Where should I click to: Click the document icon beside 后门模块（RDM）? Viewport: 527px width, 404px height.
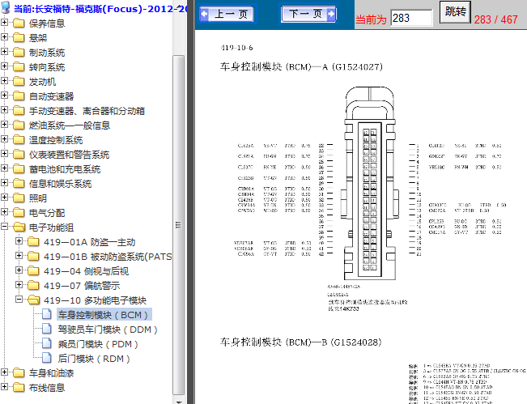point(47,359)
